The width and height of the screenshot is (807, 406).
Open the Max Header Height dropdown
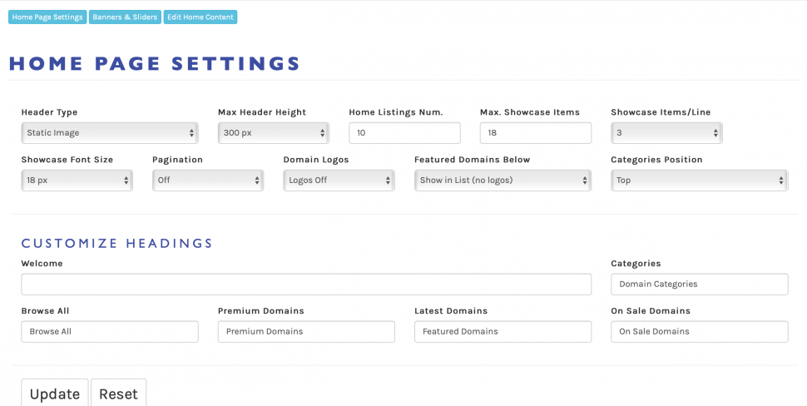point(273,133)
